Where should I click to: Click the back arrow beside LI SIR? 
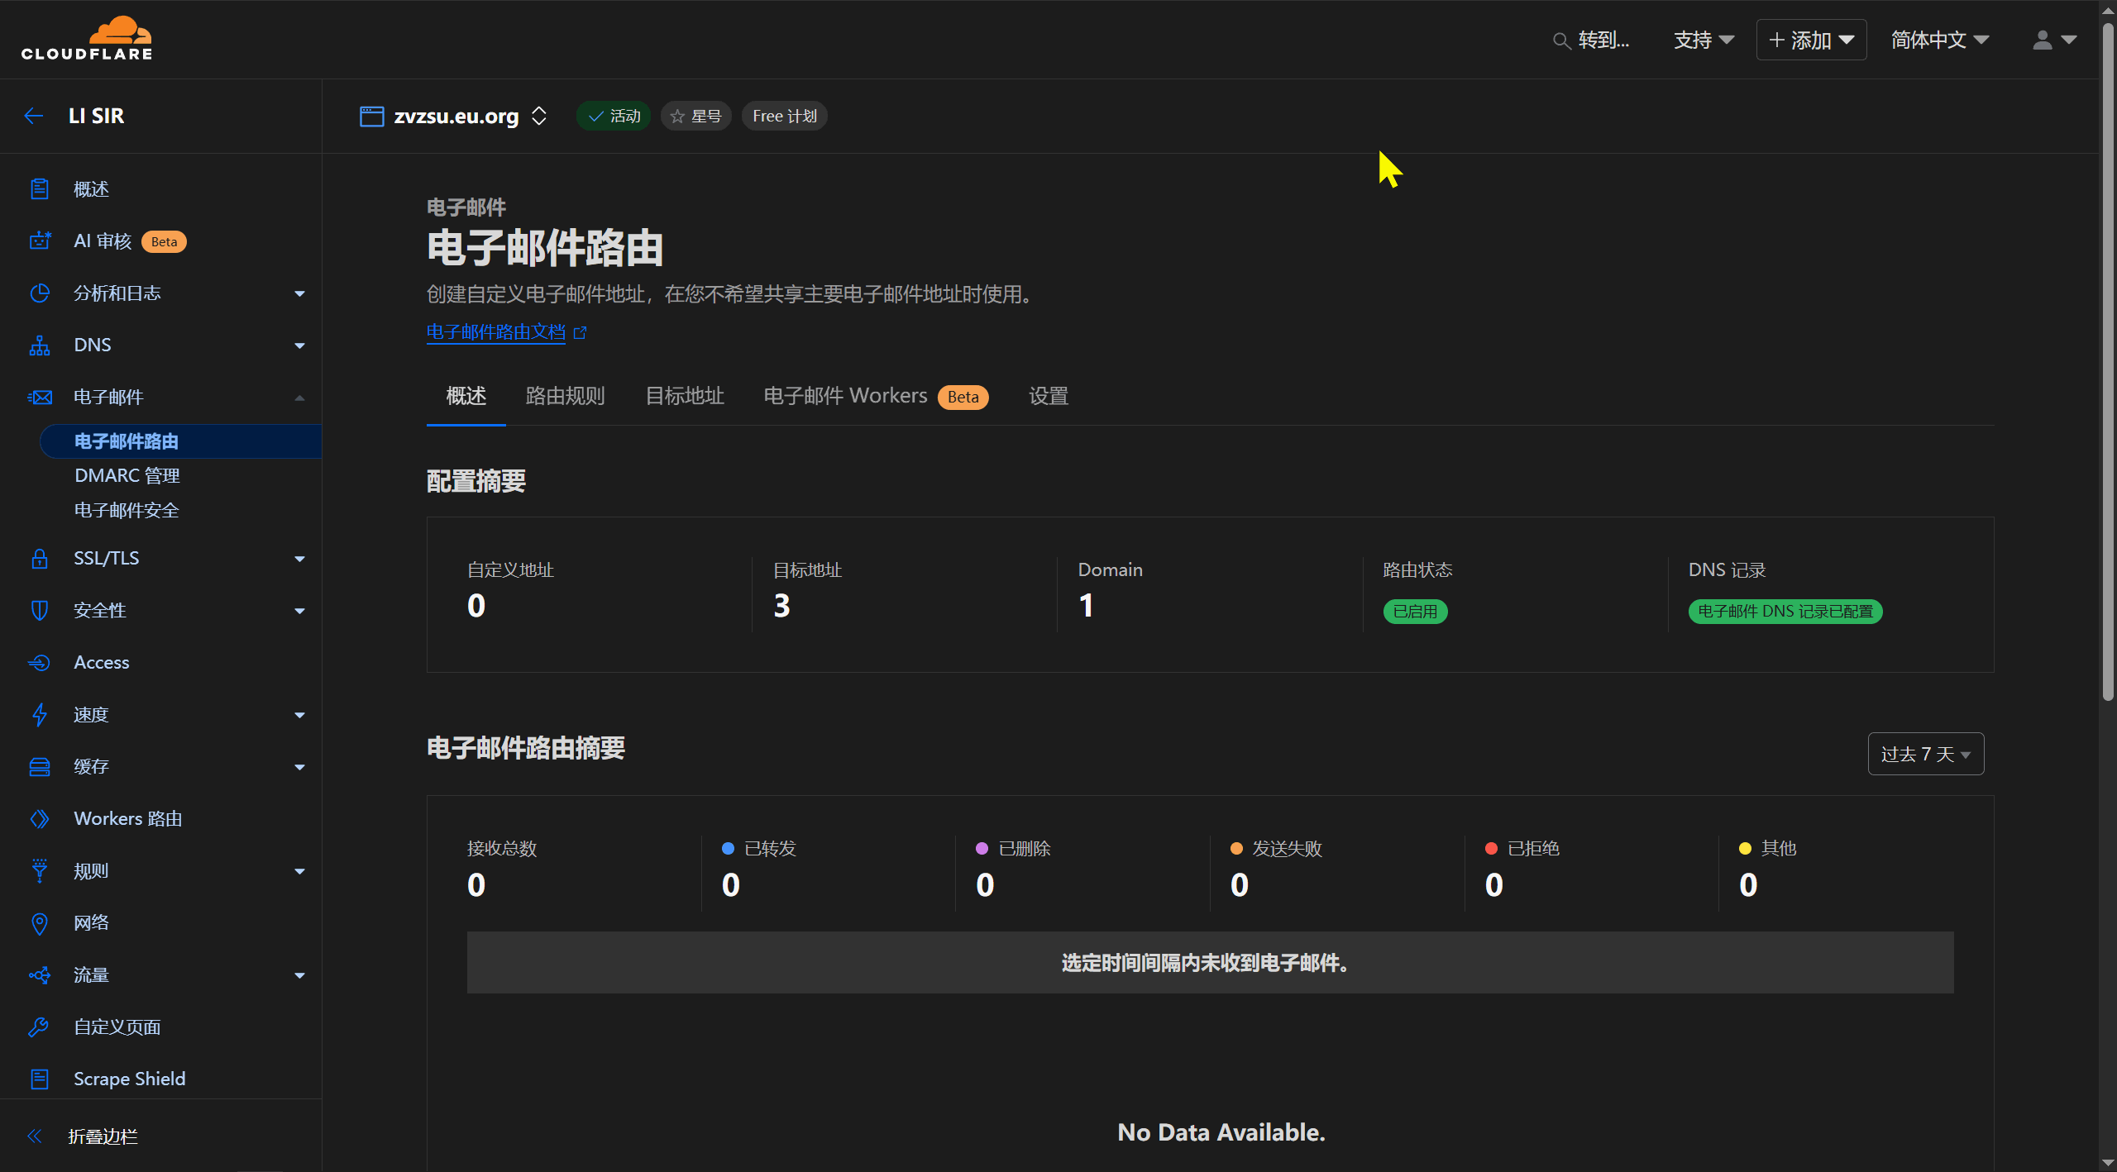tap(34, 116)
